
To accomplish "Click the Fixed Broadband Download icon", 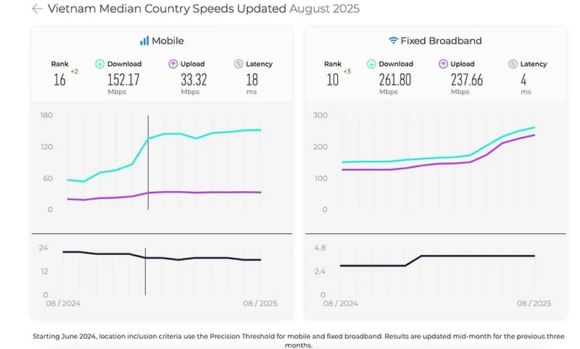I will coord(371,64).
